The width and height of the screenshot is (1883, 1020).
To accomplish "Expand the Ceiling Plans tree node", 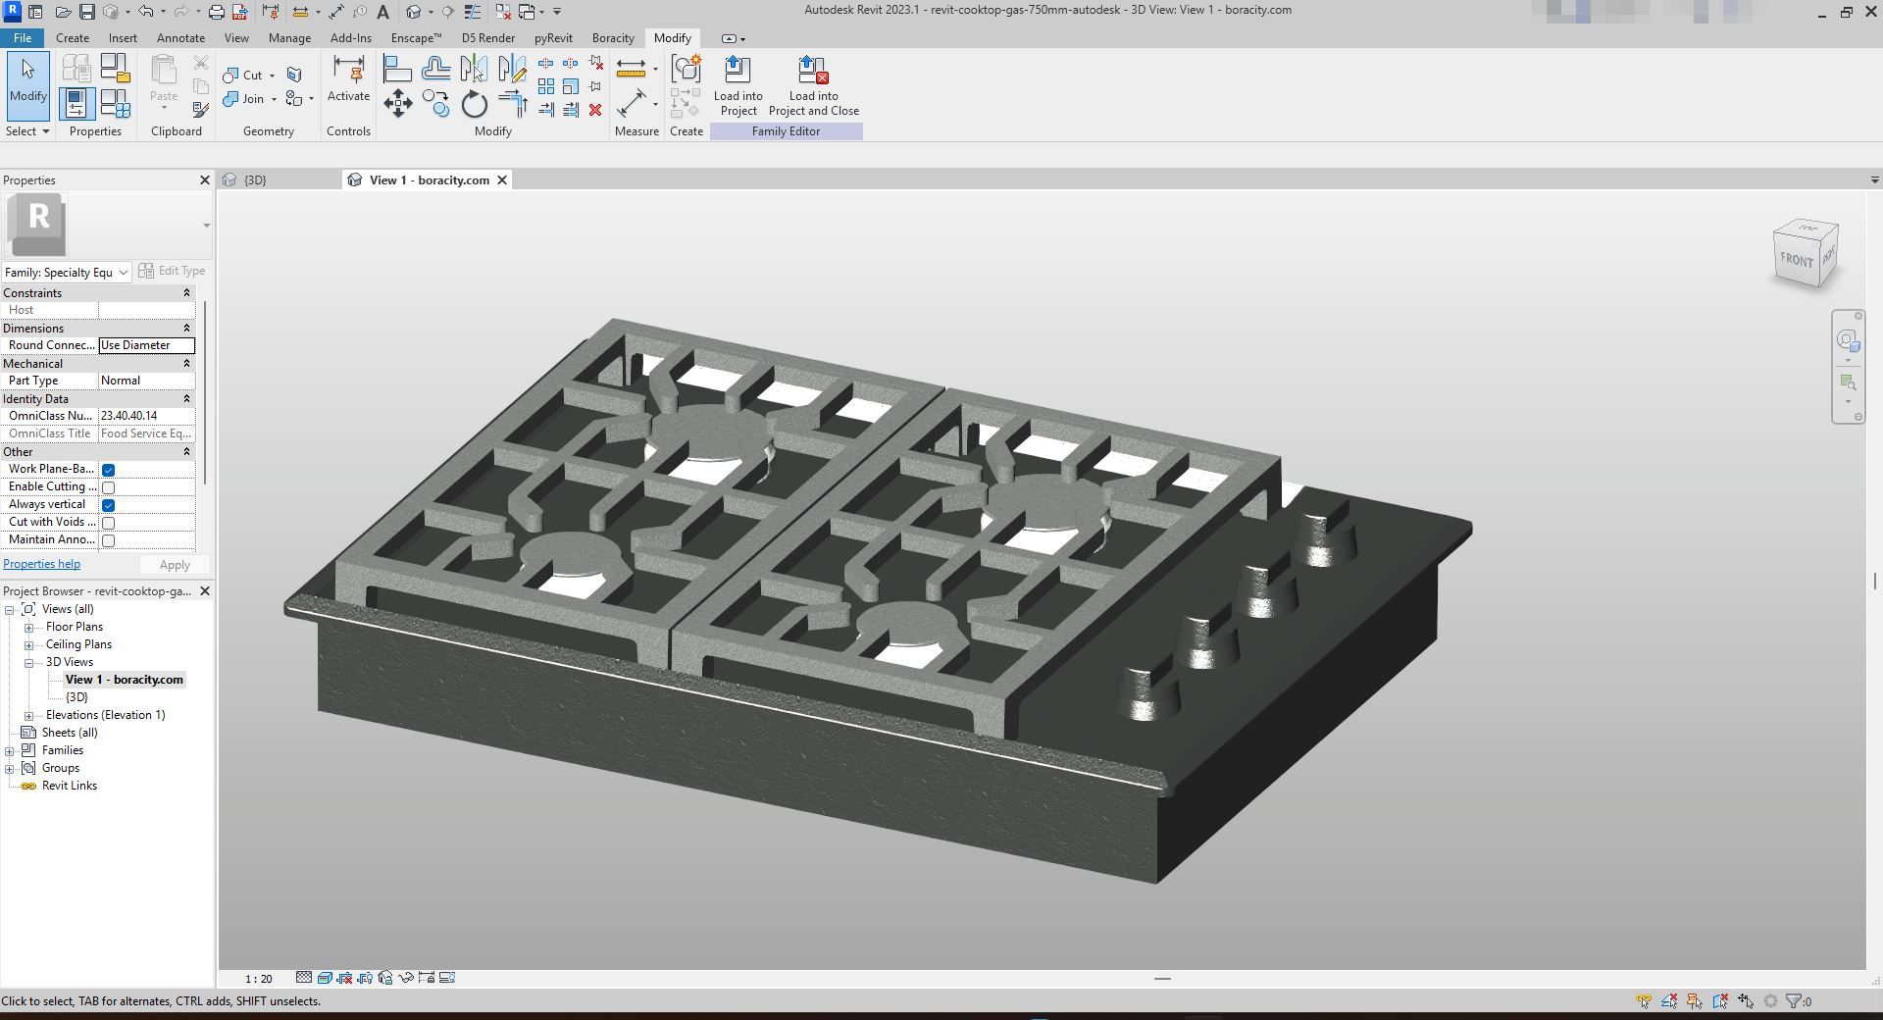I will coord(28,645).
